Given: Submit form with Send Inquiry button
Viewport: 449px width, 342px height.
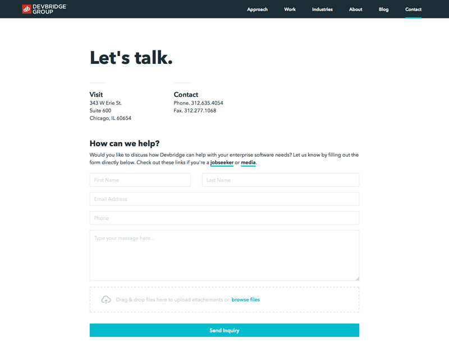Looking at the screenshot, I should [x=224, y=330].
